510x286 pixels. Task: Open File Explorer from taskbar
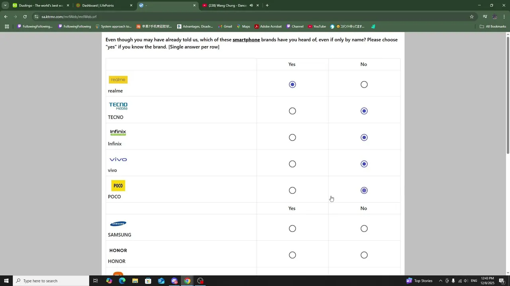click(135, 281)
